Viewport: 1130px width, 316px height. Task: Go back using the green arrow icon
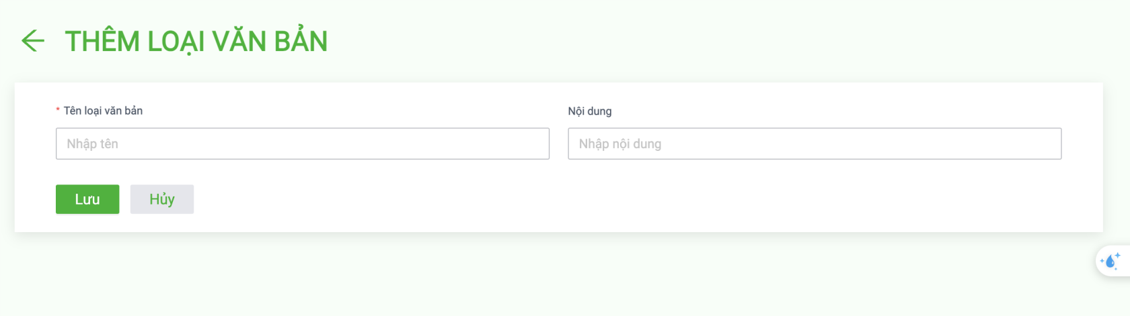(32, 41)
